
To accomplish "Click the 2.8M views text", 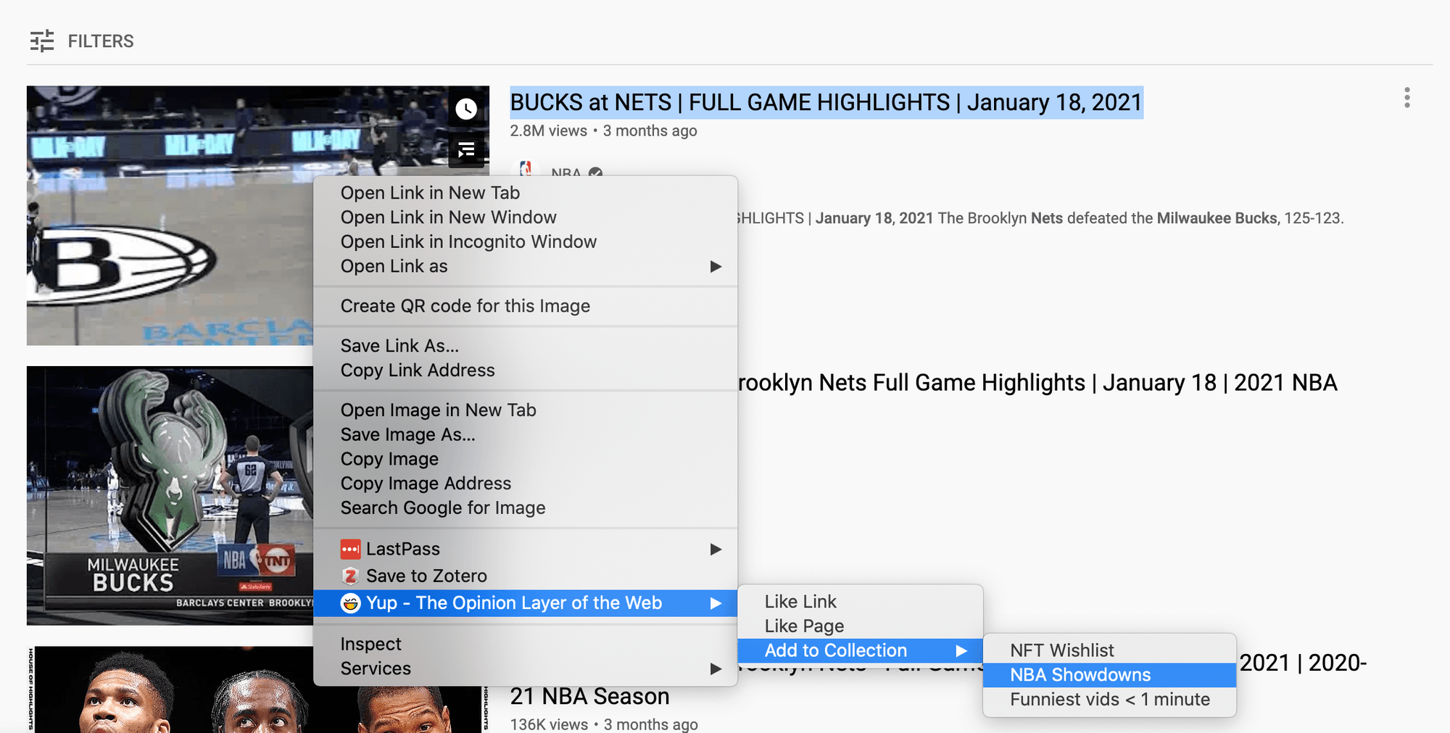I will point(549,131).
